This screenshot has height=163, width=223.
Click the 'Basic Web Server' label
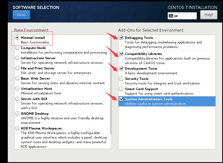click(x=35, y=79)
